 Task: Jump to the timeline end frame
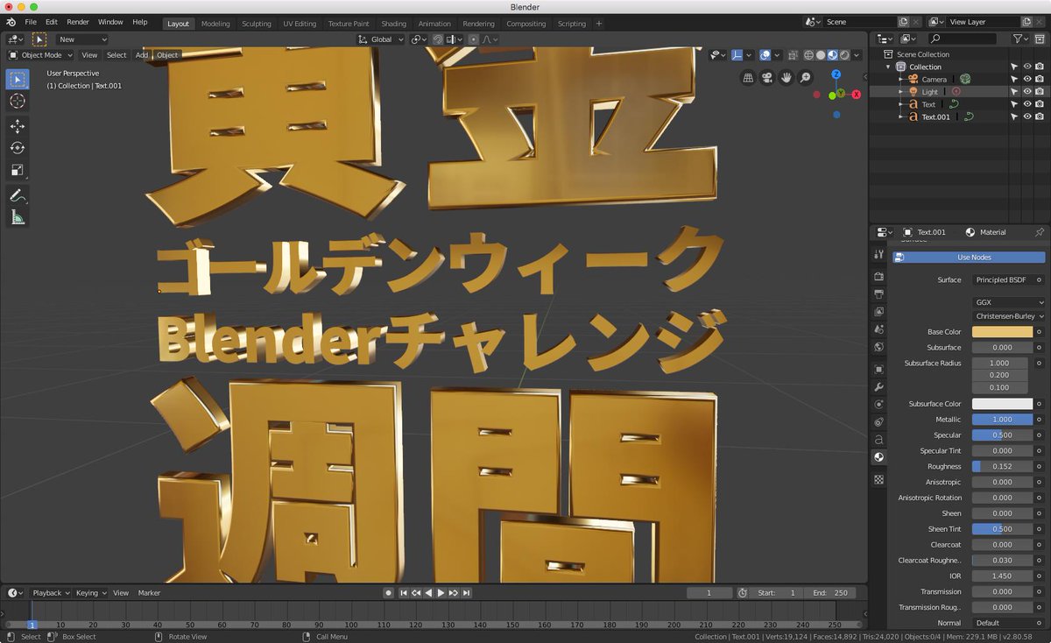pos(467,593)
